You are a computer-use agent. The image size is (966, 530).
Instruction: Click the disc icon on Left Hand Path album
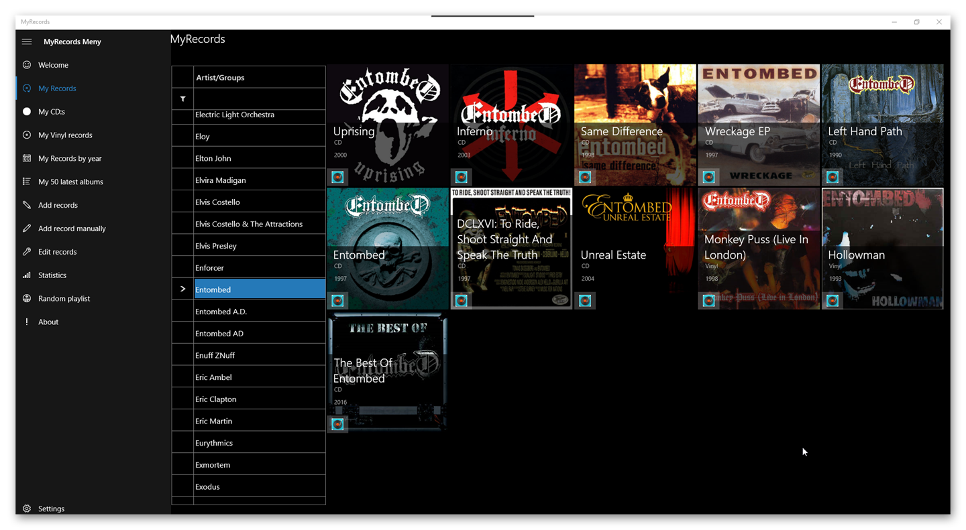833,177
